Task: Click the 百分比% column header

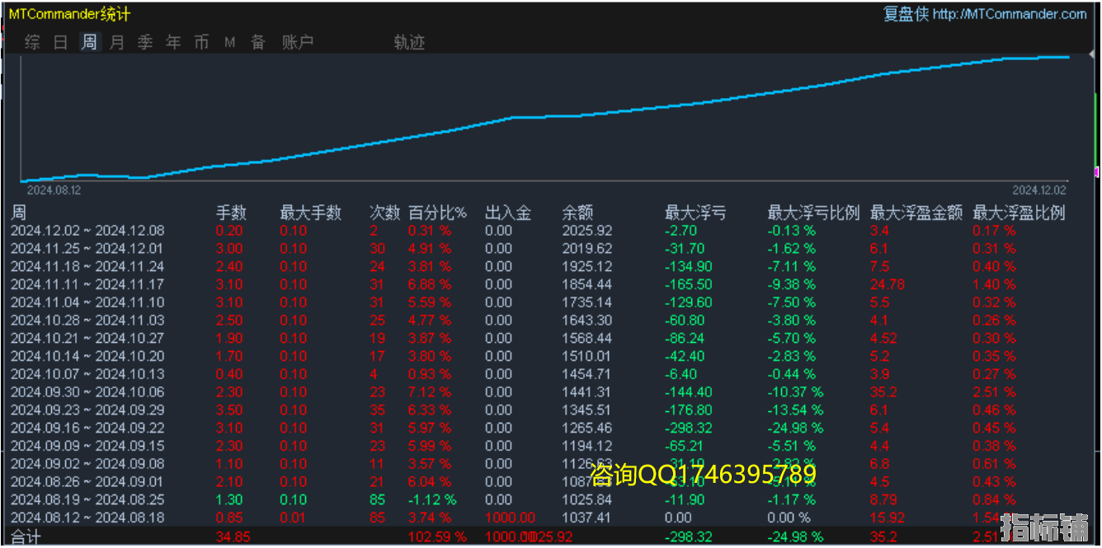Action: click(x=437, y=213)
